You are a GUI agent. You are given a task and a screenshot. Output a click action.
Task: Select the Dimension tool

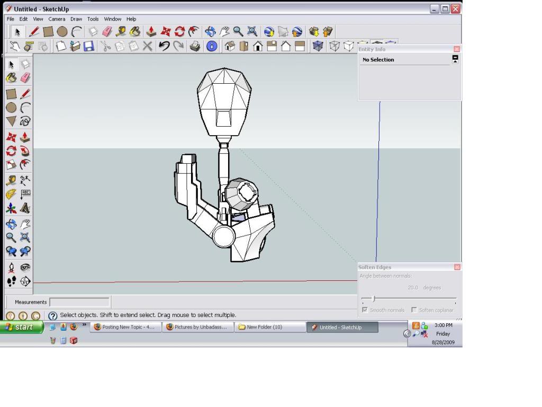click(25, 180)
